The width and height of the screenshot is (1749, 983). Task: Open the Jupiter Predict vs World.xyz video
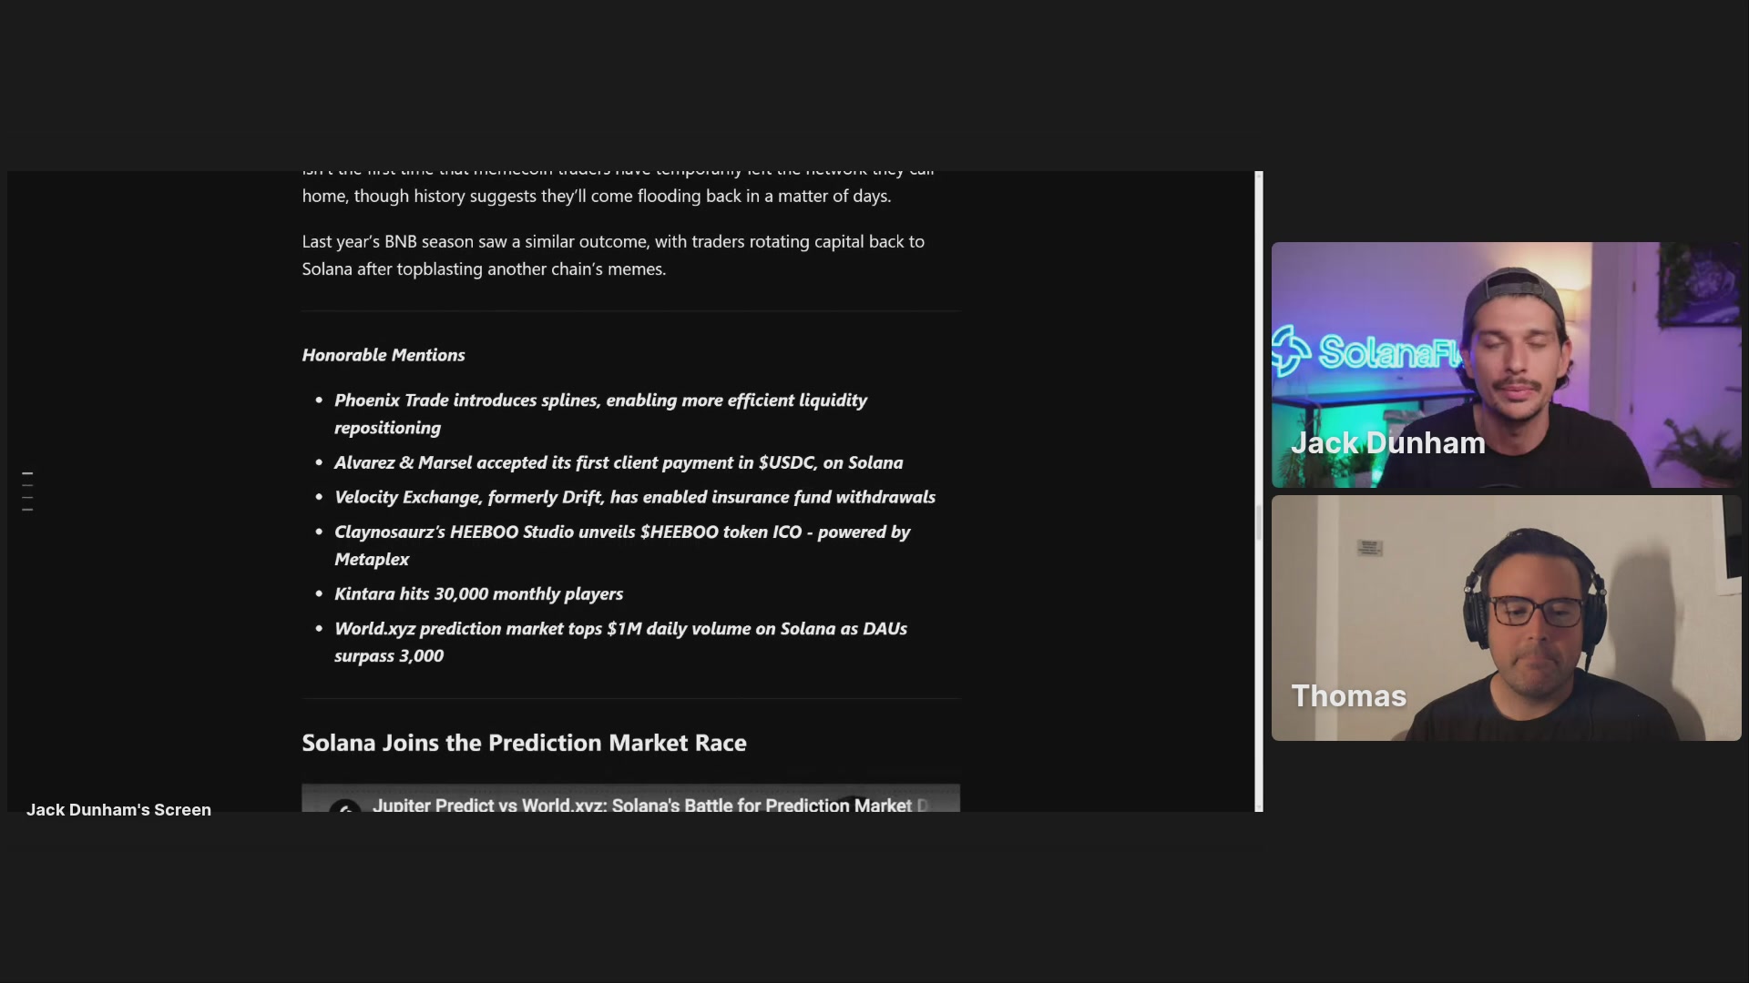click(630, 798)
